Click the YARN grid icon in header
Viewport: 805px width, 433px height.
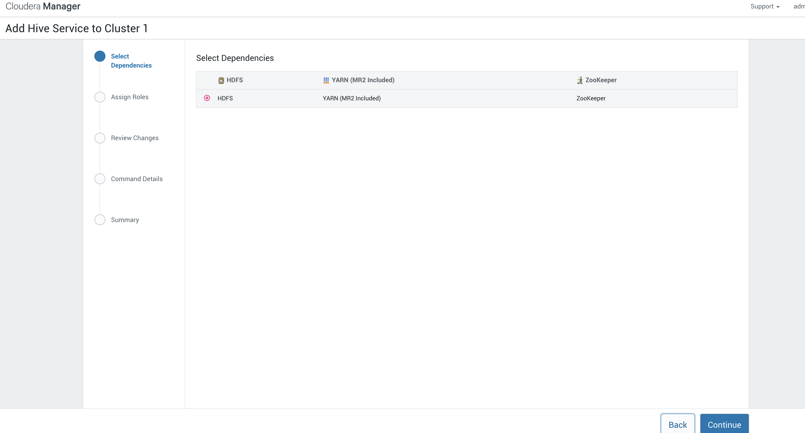pos(326,80)
